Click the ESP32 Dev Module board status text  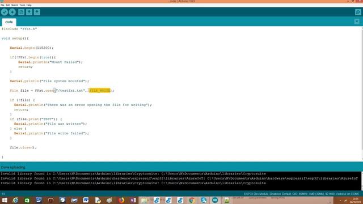301,194
